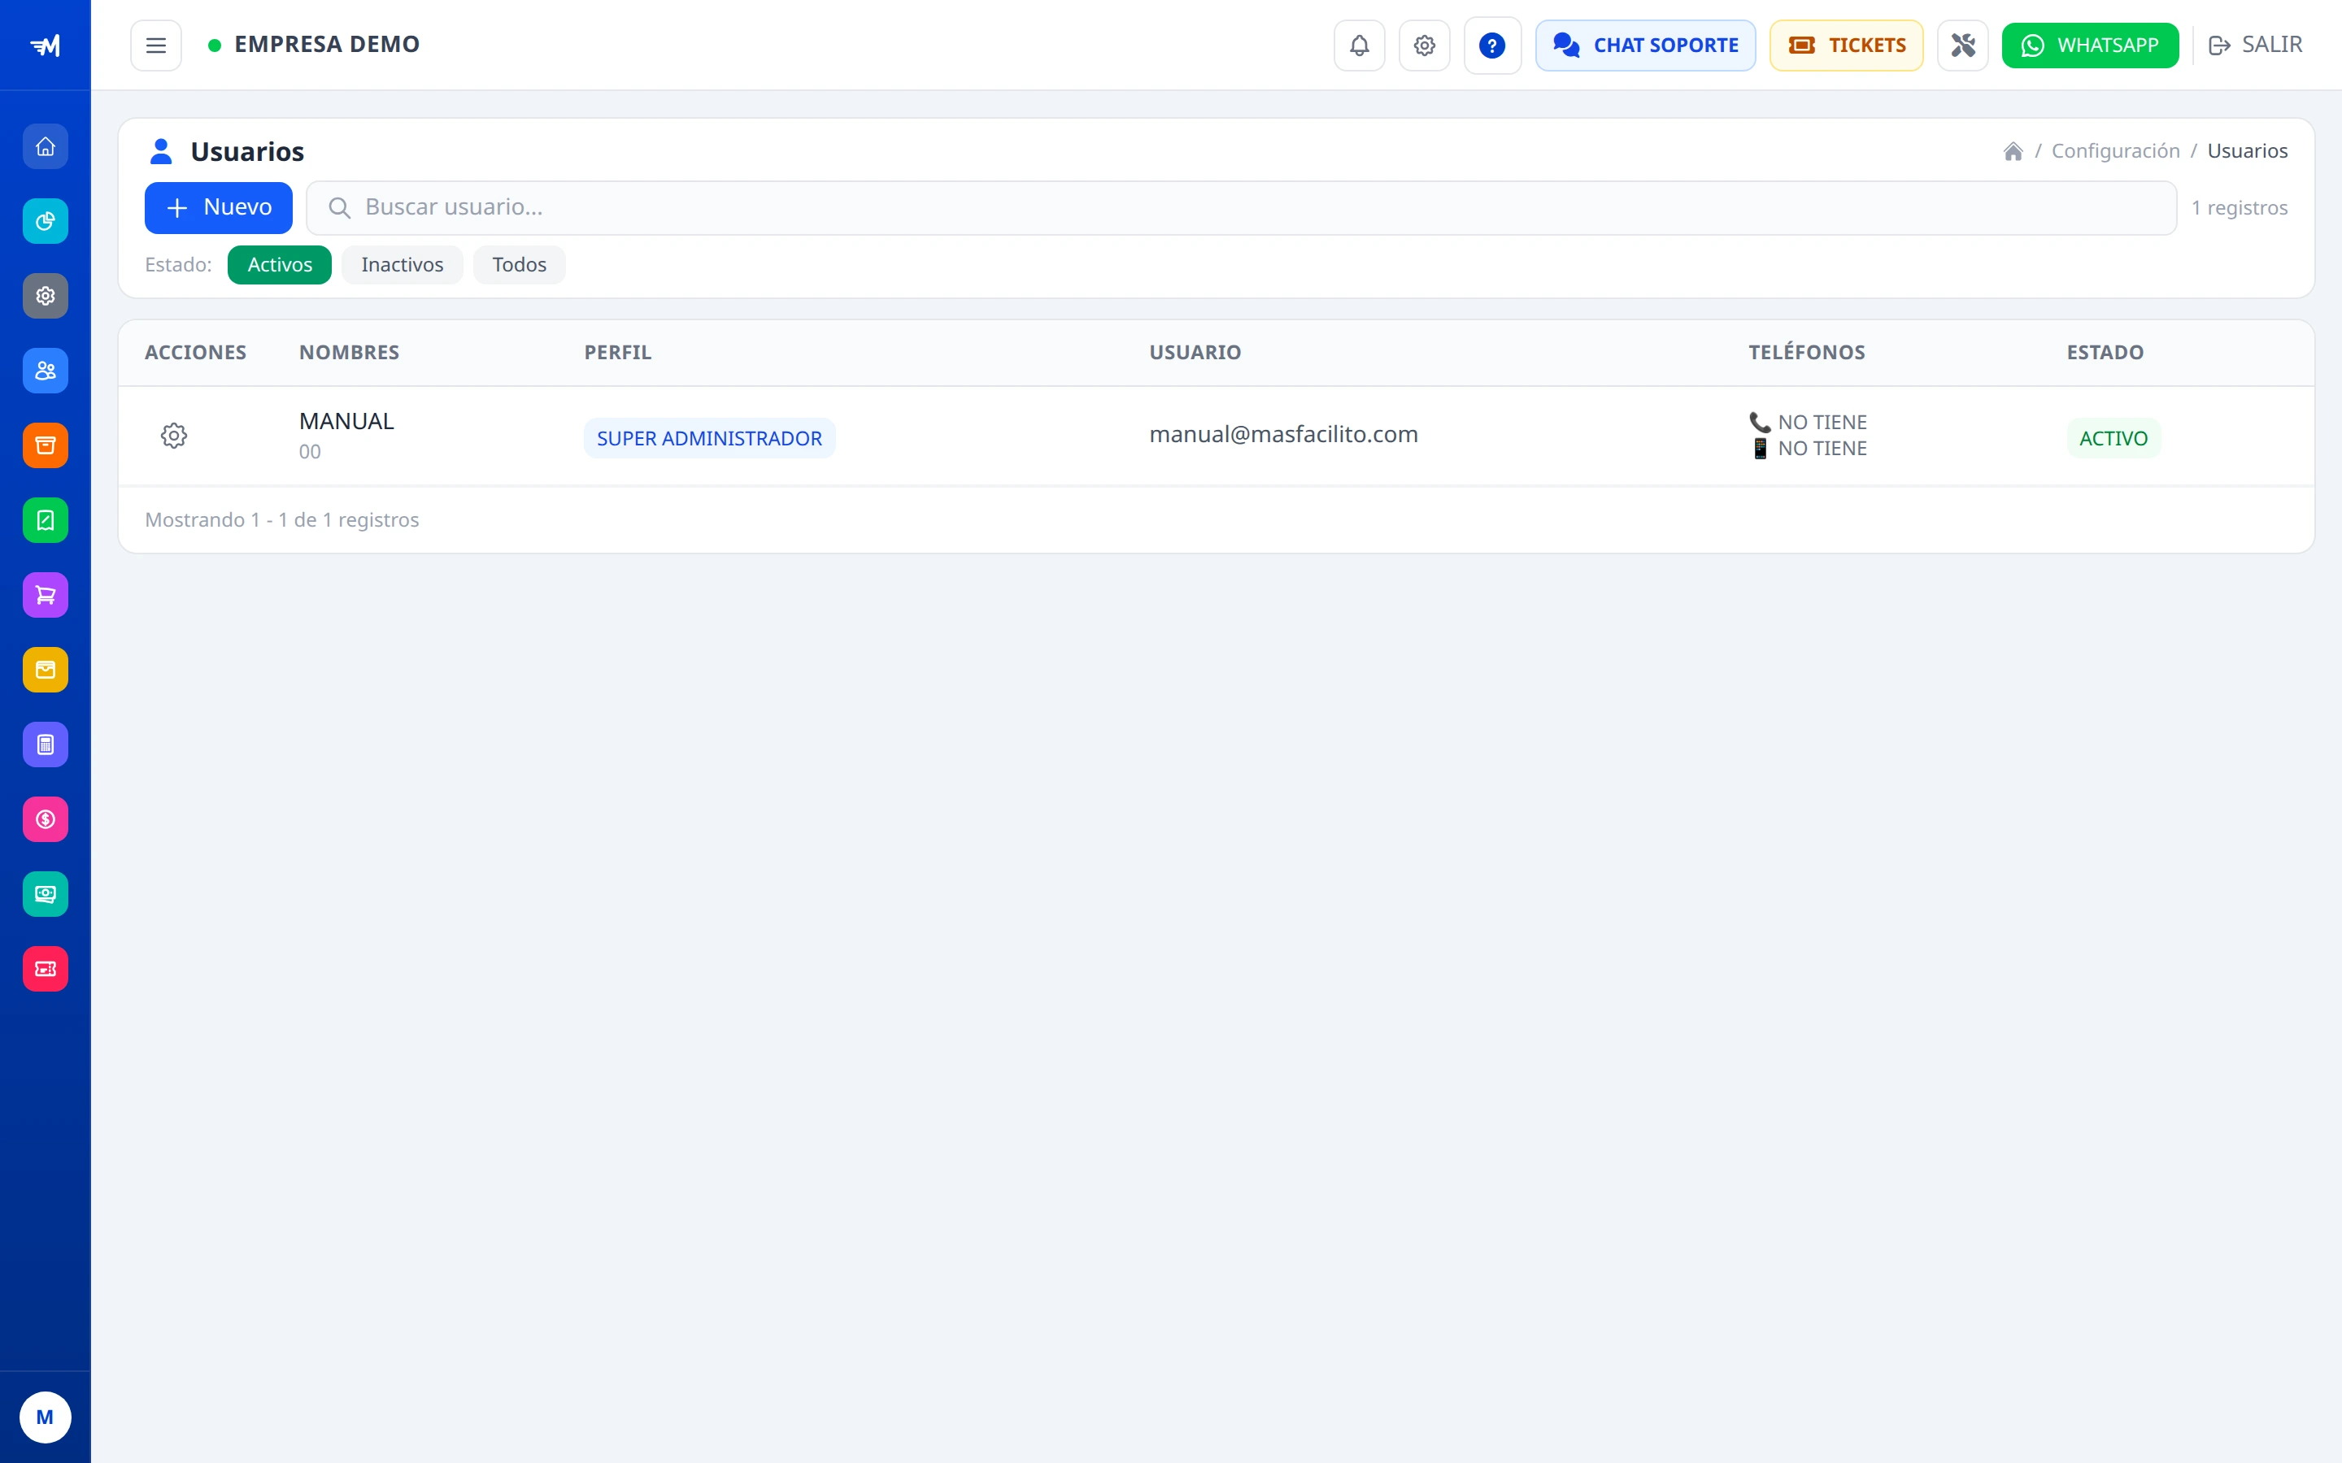The image size is (2342, 1463).
Task: Open TICKETS button
Action: pos(1845,46)
